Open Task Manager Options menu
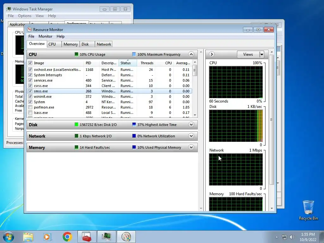This screenshot has height=243, width=324. click(x=25, y=16)
